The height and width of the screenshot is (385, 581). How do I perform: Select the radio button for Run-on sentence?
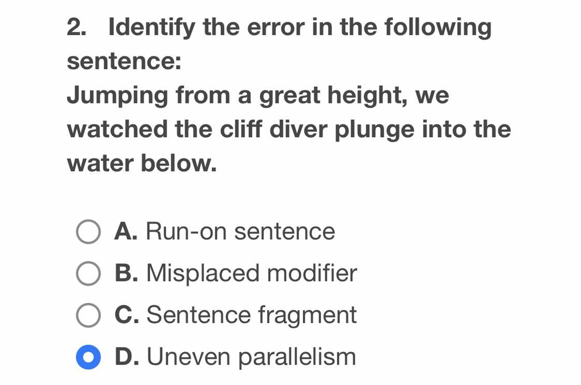coord(88,231)
